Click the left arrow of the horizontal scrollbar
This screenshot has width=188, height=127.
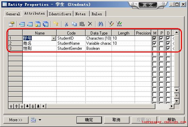pyautogui.click(x=44, y=106)
